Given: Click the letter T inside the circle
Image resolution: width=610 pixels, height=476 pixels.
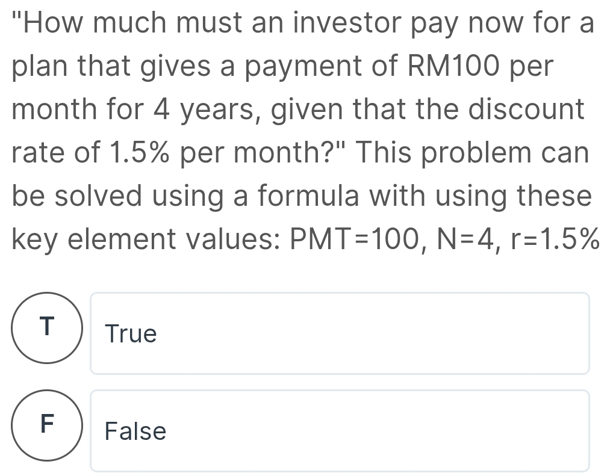Looking at the screenshot, I should click(48, 326).
